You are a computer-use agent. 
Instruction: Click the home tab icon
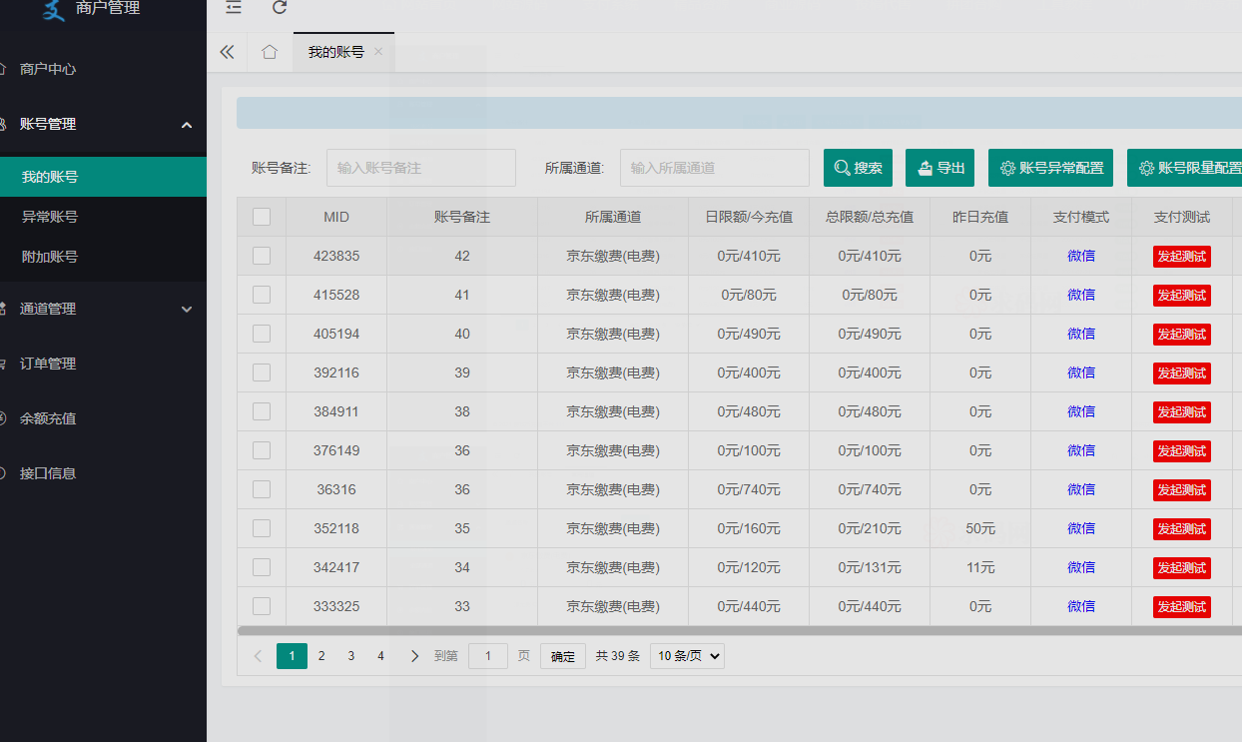point(270,52)
